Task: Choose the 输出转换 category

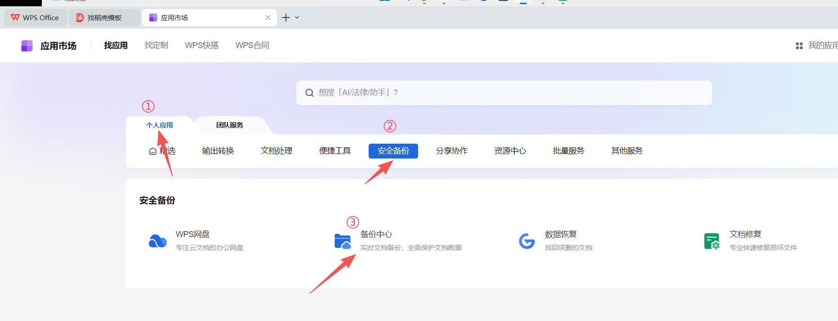Action: tap(218, 151)
